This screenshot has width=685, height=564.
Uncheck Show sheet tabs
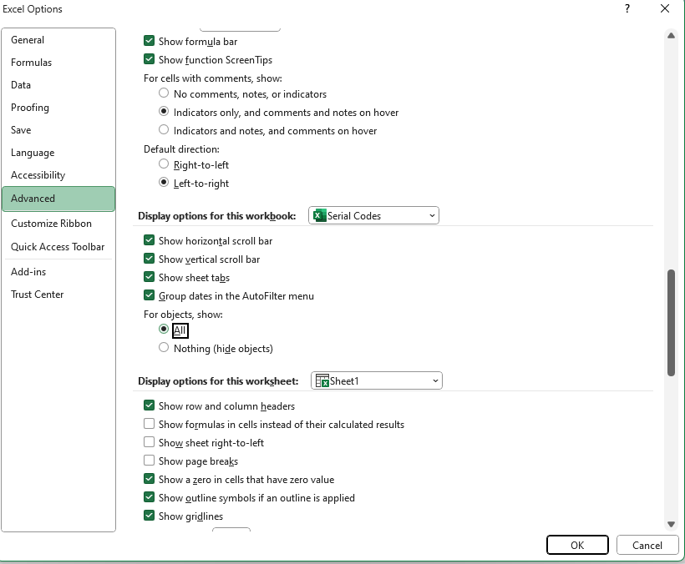149,278
